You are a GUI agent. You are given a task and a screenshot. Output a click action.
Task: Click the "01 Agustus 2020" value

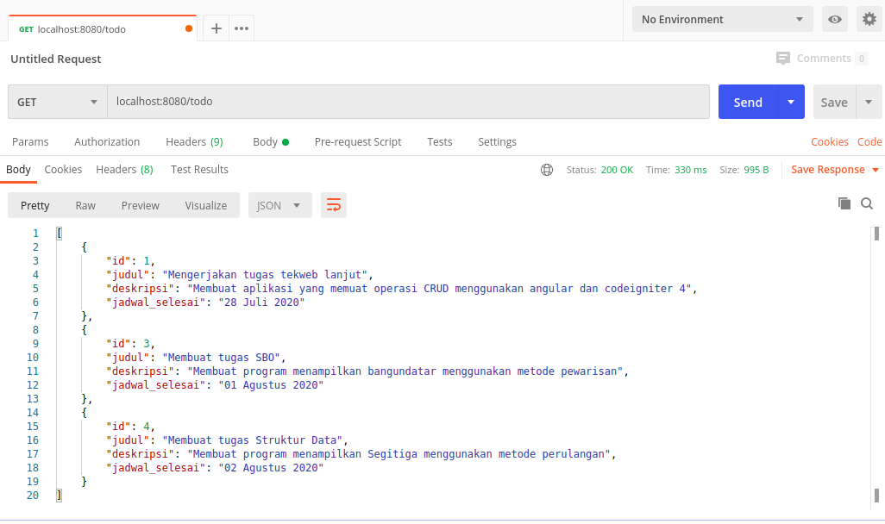[x=271, y=385]
